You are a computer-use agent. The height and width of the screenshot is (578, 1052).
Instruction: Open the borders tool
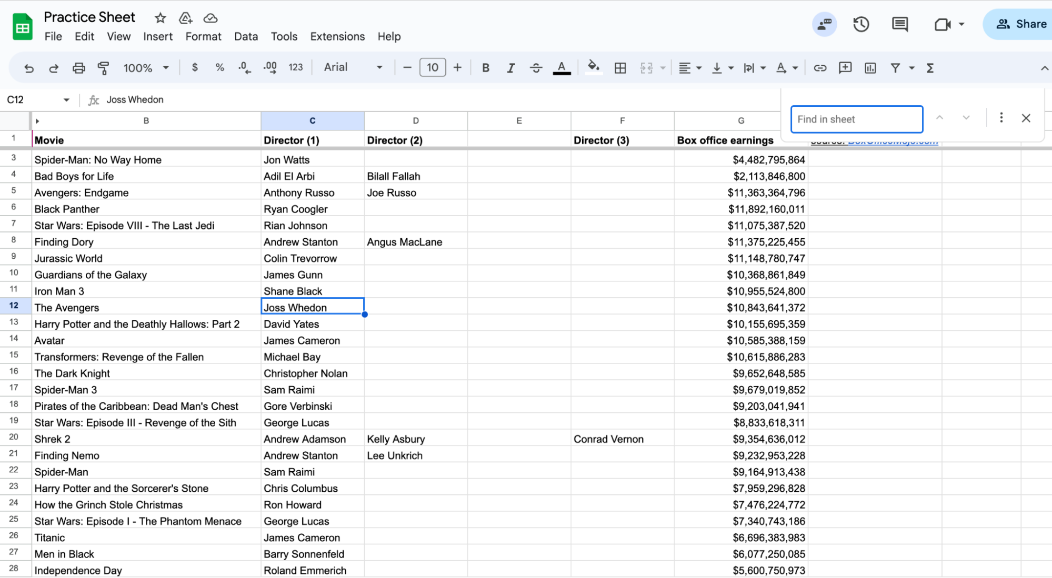click(x=620, y=68)
